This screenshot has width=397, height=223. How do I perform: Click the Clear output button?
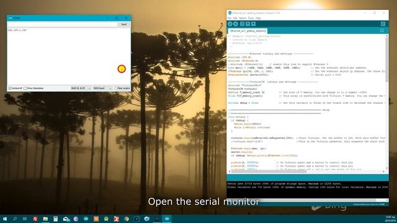(x=123, y=88)
